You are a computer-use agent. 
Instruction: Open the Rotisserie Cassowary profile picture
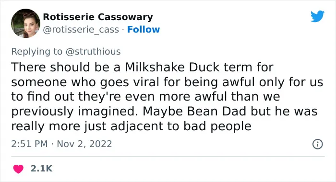point(26,23)
